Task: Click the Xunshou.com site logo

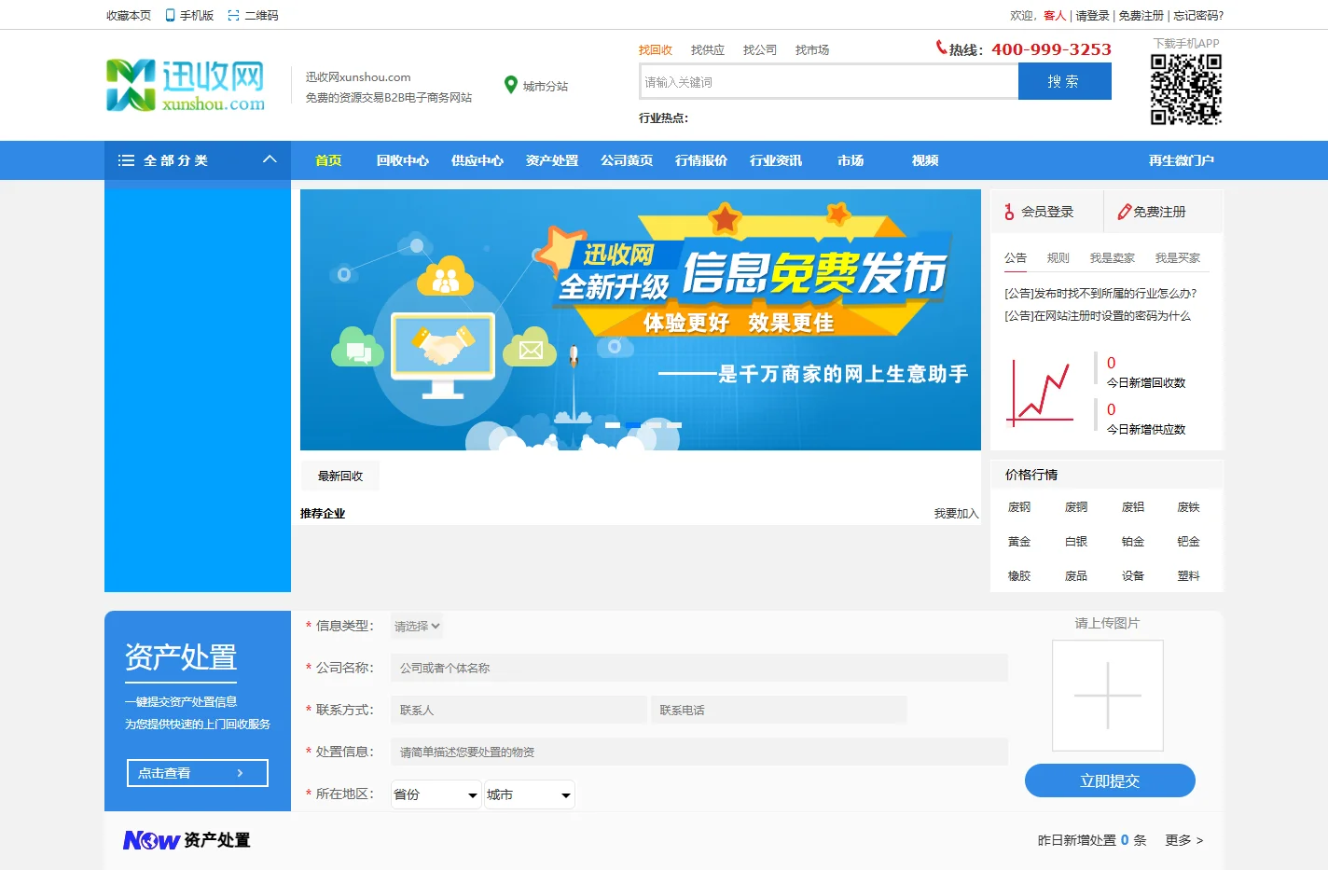Action: 186,85
